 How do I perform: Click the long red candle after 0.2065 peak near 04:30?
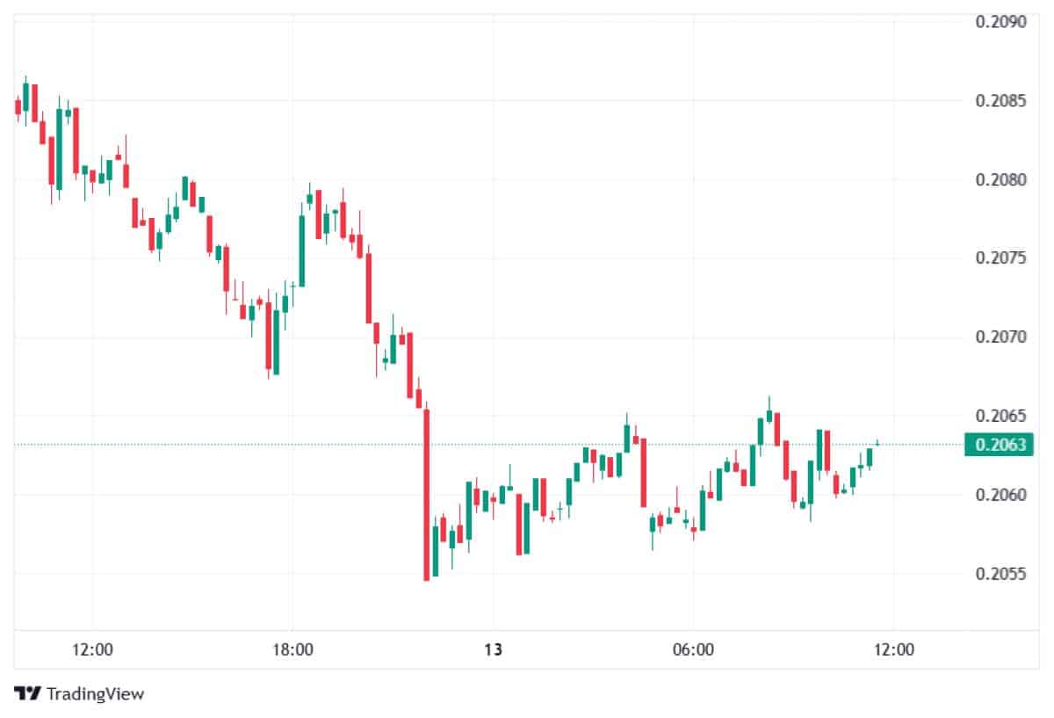click(x=643, y=473)
